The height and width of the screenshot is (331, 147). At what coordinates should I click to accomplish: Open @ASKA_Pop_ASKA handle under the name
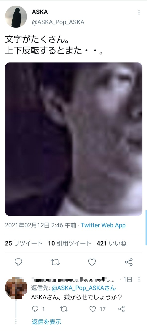(x=58, y=22)
